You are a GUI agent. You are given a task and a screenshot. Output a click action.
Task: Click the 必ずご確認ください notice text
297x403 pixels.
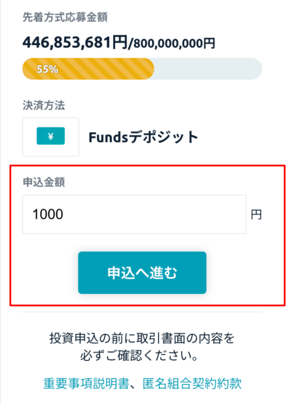pos(142,355)
